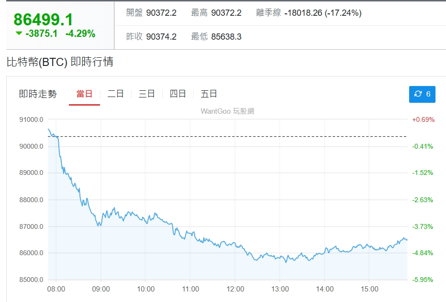This screenshot has width=446, height=302.
Task: Select the 當日 chart tab
Action: [x=84, y=94]
